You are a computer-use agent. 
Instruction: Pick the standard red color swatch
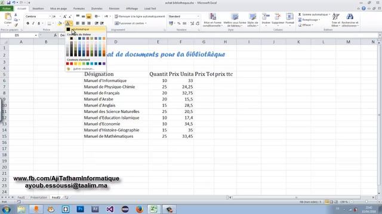(x=72, y=64)
